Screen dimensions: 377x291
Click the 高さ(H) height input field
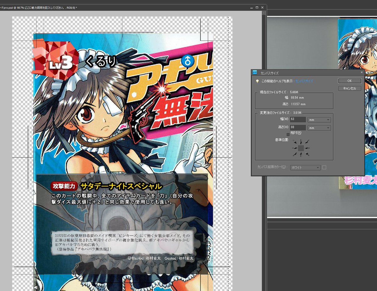[x=298, y=128]
